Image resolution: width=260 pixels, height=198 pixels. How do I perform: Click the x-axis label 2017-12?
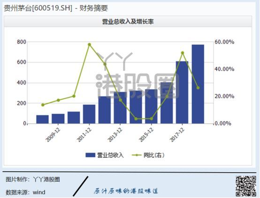(x=177, y=135)
